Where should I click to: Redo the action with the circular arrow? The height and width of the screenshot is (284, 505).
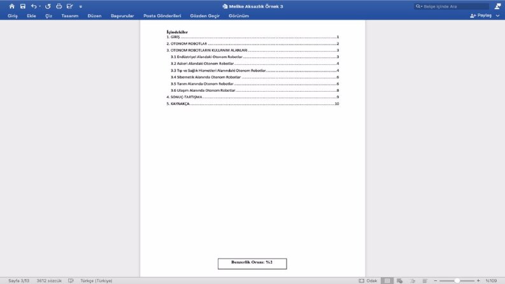coord(48,6)
